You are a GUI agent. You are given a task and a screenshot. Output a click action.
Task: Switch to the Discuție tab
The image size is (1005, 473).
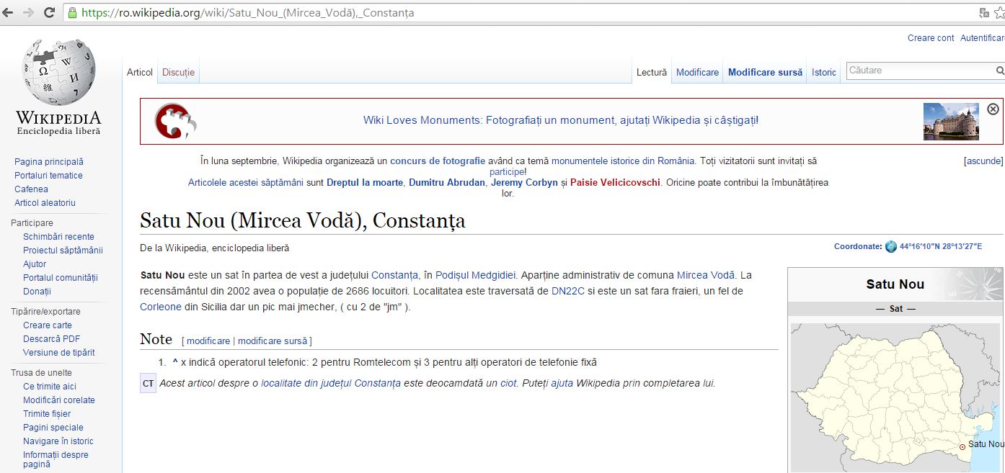pos(178,73)
